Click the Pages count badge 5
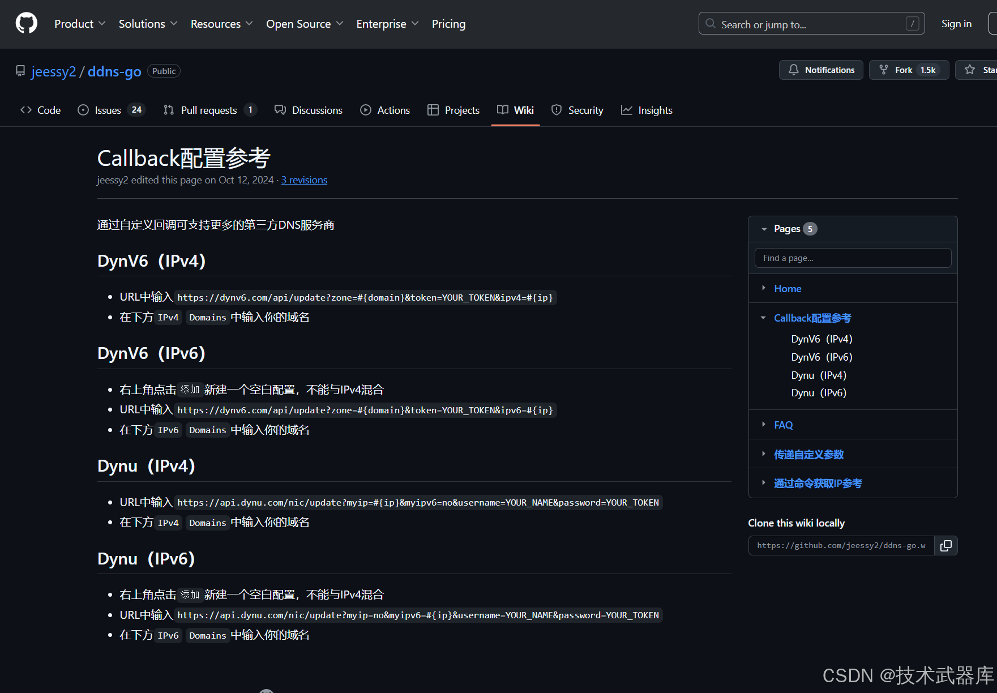Screen dimensions: 997x693 pyautogui.click(x=810, y=229)
